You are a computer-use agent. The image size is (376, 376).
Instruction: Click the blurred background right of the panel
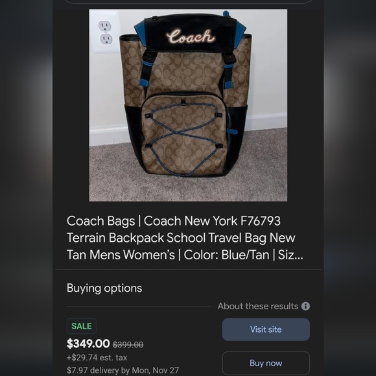pos(350,188)
